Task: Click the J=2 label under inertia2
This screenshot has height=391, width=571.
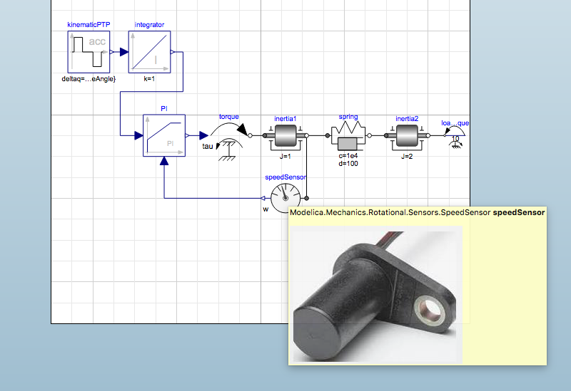Action: [407, 156]
